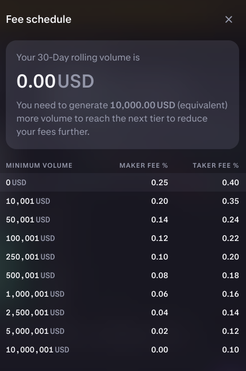246x371 pixels.
Task: Click maker fee 0.12 in 100,001 row
Action: [x=160, y=238]
